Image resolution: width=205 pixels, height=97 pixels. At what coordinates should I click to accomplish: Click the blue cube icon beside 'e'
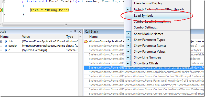tap(6, 50)
